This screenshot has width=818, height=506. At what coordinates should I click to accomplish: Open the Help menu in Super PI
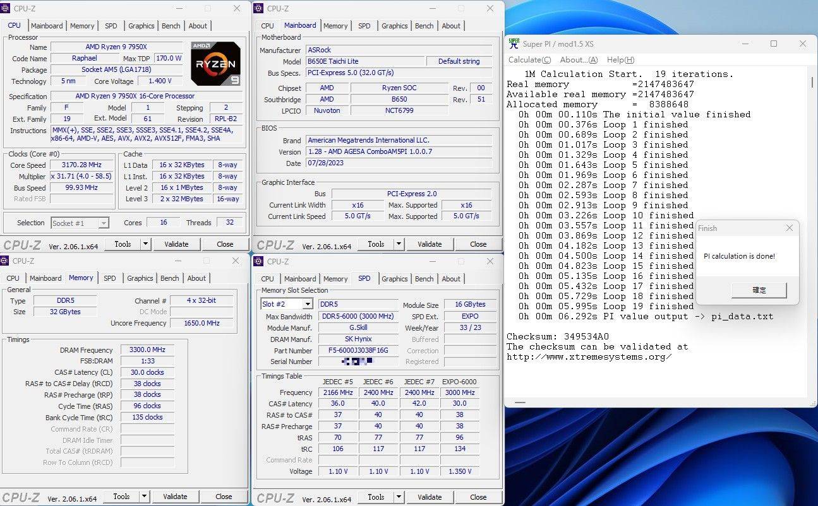(621, 59)
